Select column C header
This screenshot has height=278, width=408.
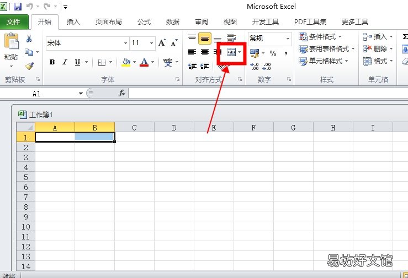[135, 127]
